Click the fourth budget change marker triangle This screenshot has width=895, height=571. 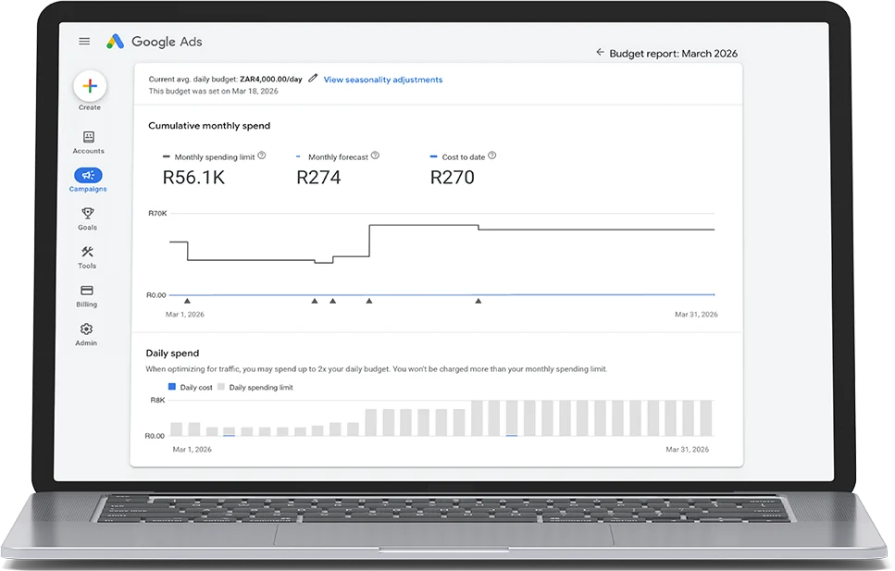(369, 301)
